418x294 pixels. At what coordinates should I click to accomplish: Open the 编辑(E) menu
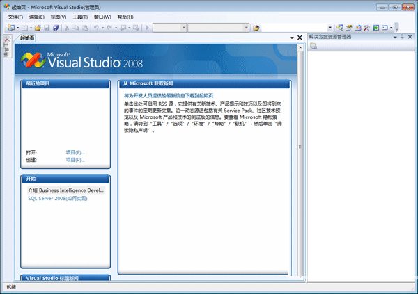tap(37, 17)
